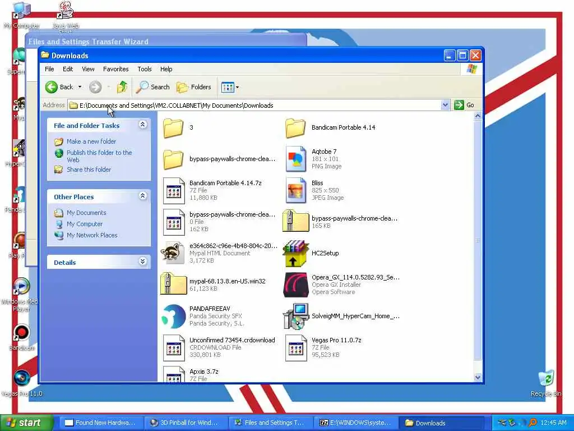Select the Mypal HTML document raccoon icon

[x=173, y=253]
